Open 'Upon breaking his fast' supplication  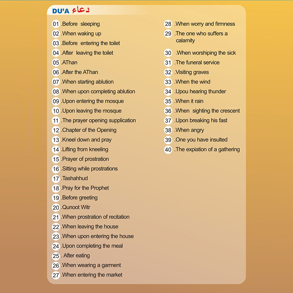(x=201, y=120)
